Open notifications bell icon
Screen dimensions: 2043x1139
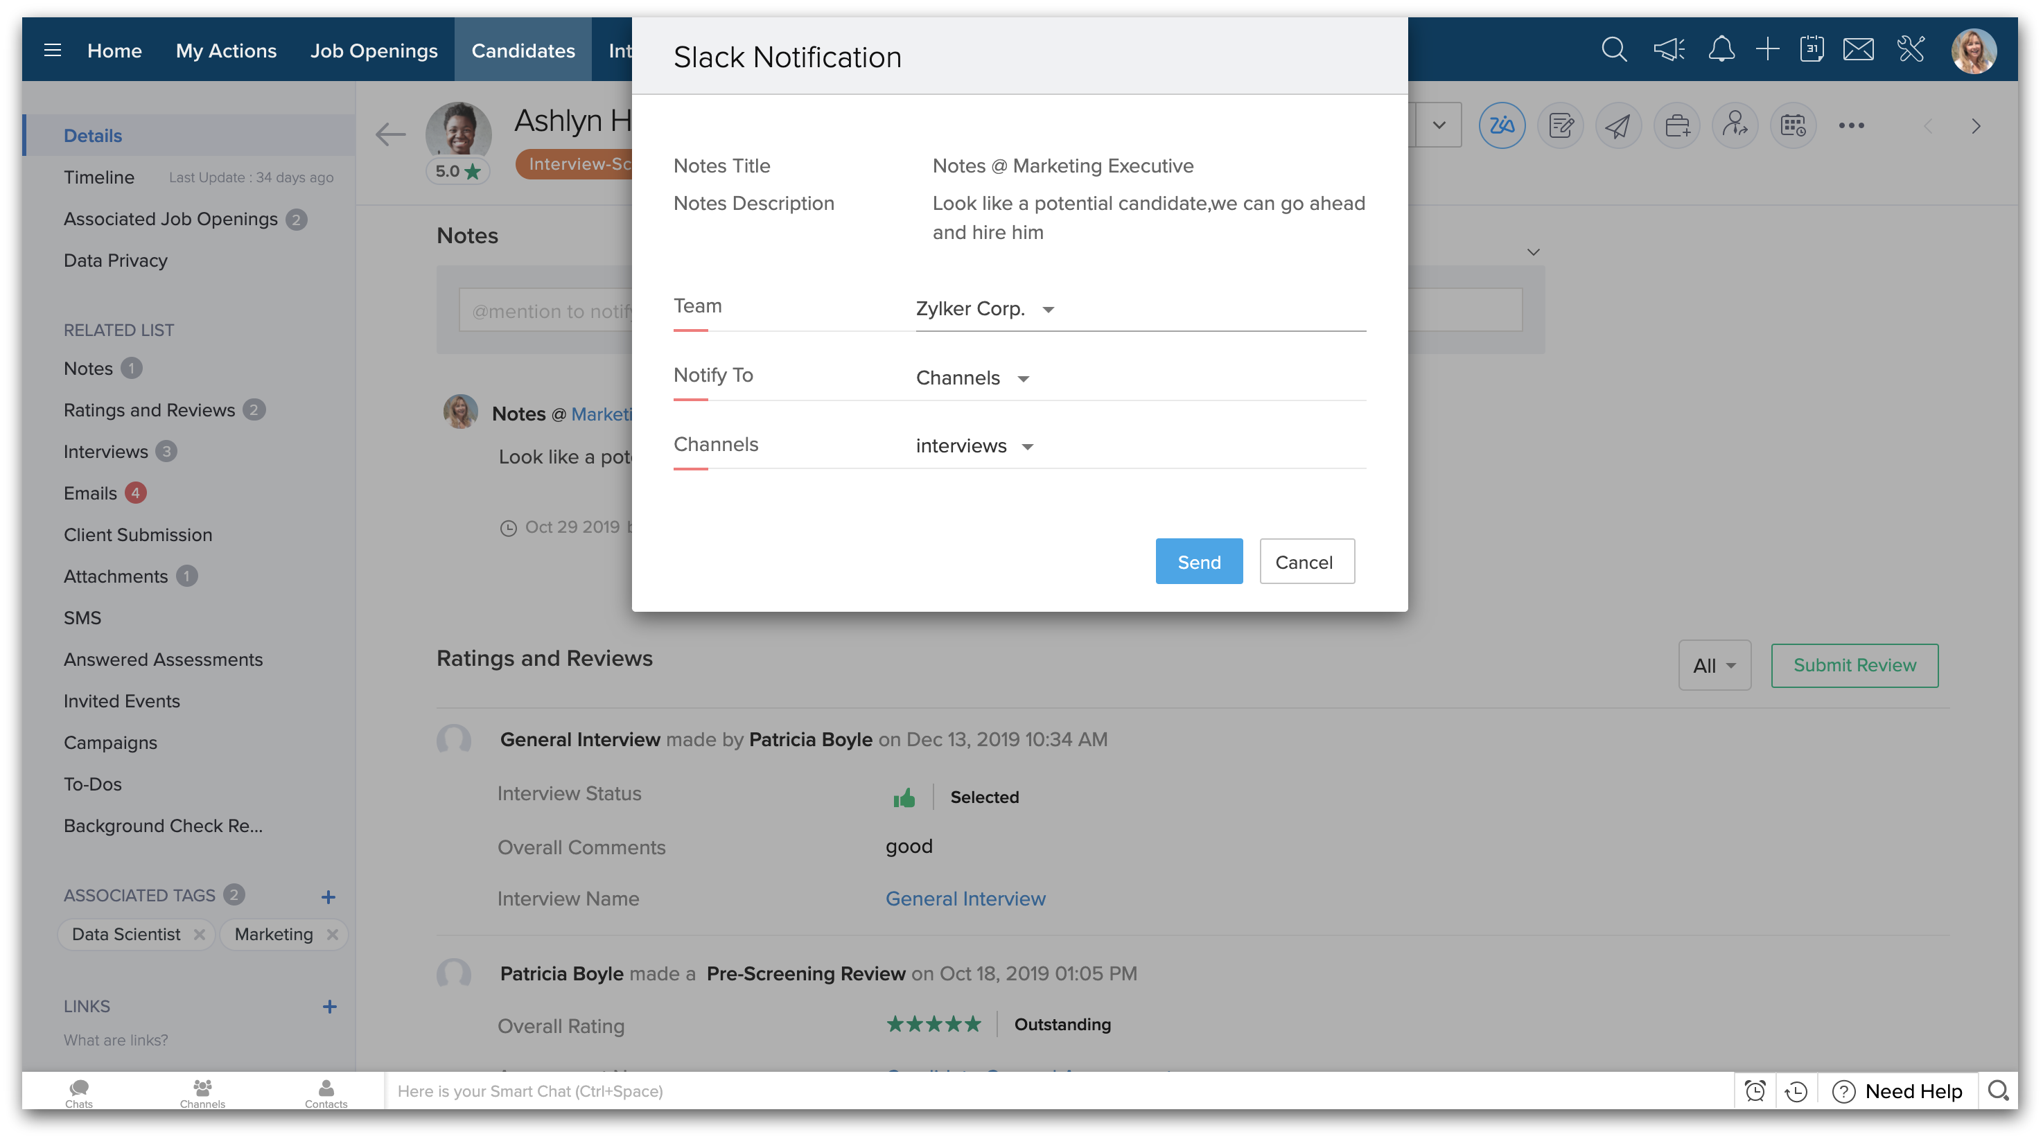point(1720,50)
